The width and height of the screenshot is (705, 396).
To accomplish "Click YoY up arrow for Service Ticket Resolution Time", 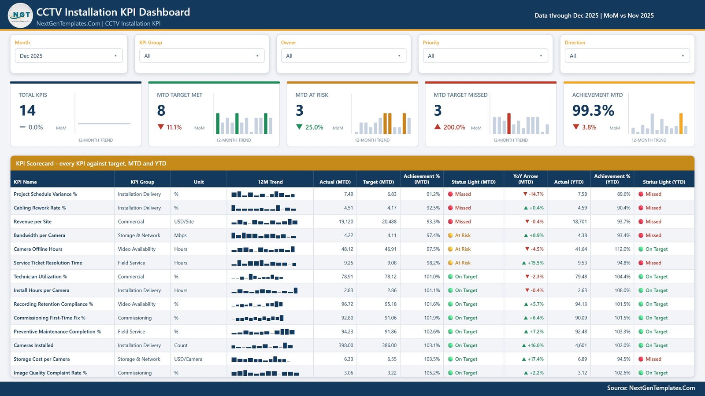I will 524,263.
